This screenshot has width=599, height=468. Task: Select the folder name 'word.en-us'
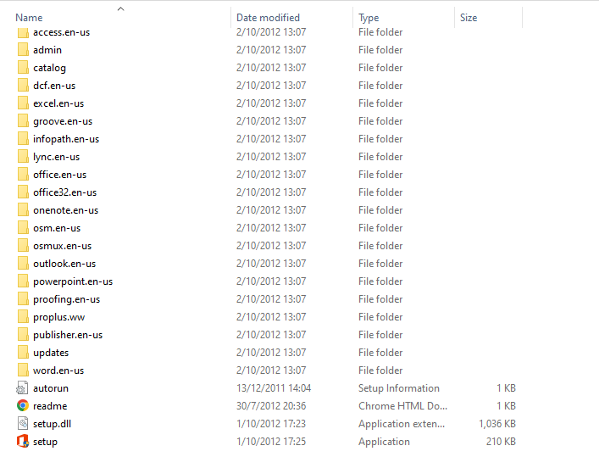58,370
